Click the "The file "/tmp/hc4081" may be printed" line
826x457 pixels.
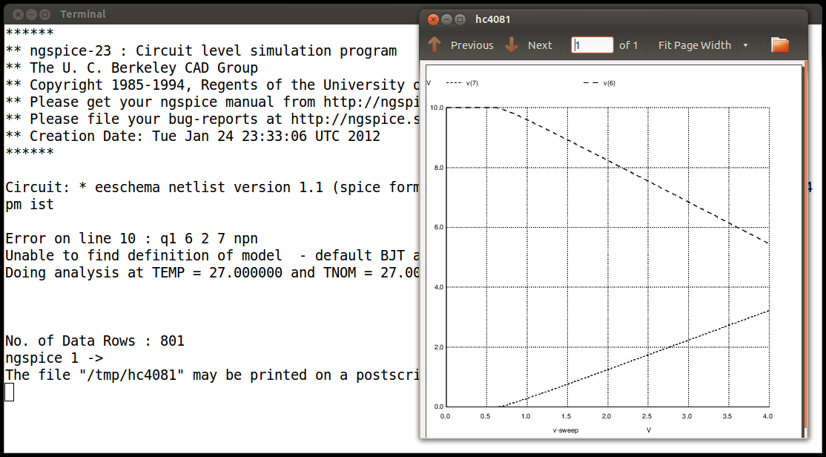coord(212,375)
